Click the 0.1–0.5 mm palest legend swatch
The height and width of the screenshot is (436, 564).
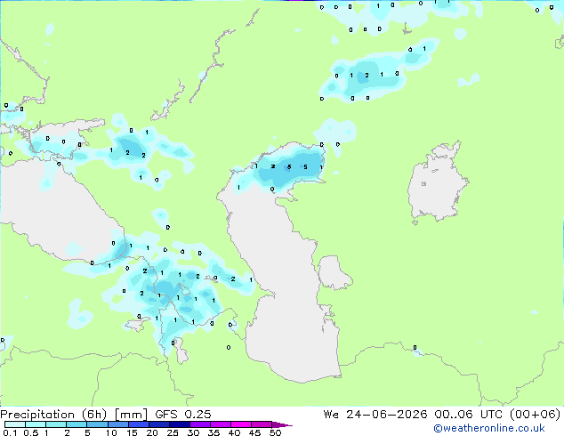[x=15, y=424]
